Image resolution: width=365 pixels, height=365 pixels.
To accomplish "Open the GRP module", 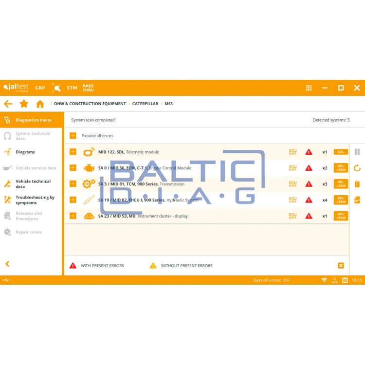I will coord(40,88).
